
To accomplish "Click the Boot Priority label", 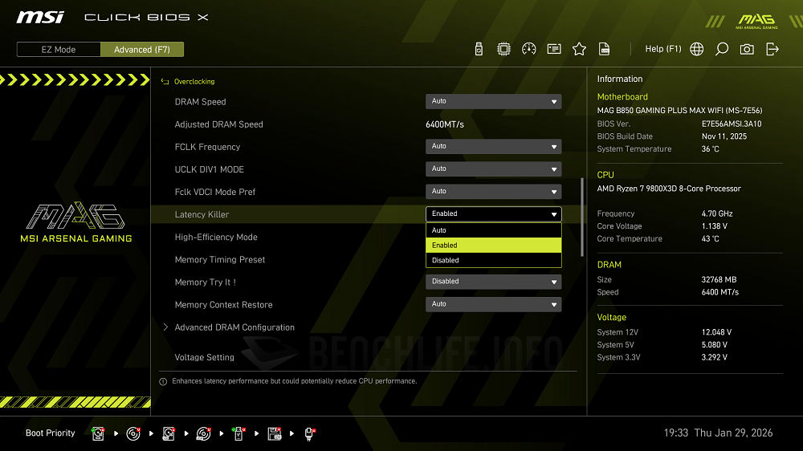I will click(50, 433).
